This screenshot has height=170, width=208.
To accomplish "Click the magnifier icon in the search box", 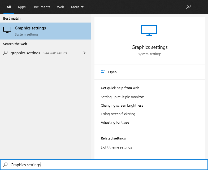I will pos(5,165).
